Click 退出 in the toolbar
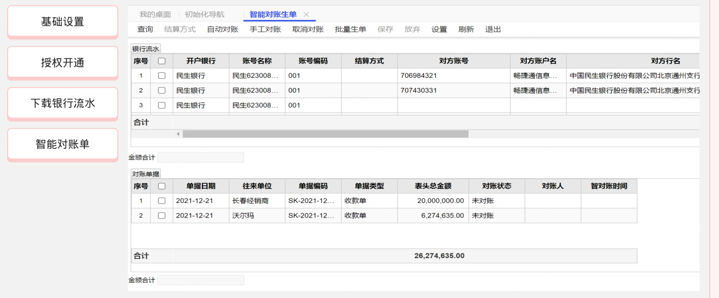Image resolution: width=719 pixels, height=298 pixels. click(x=493, y=29)
